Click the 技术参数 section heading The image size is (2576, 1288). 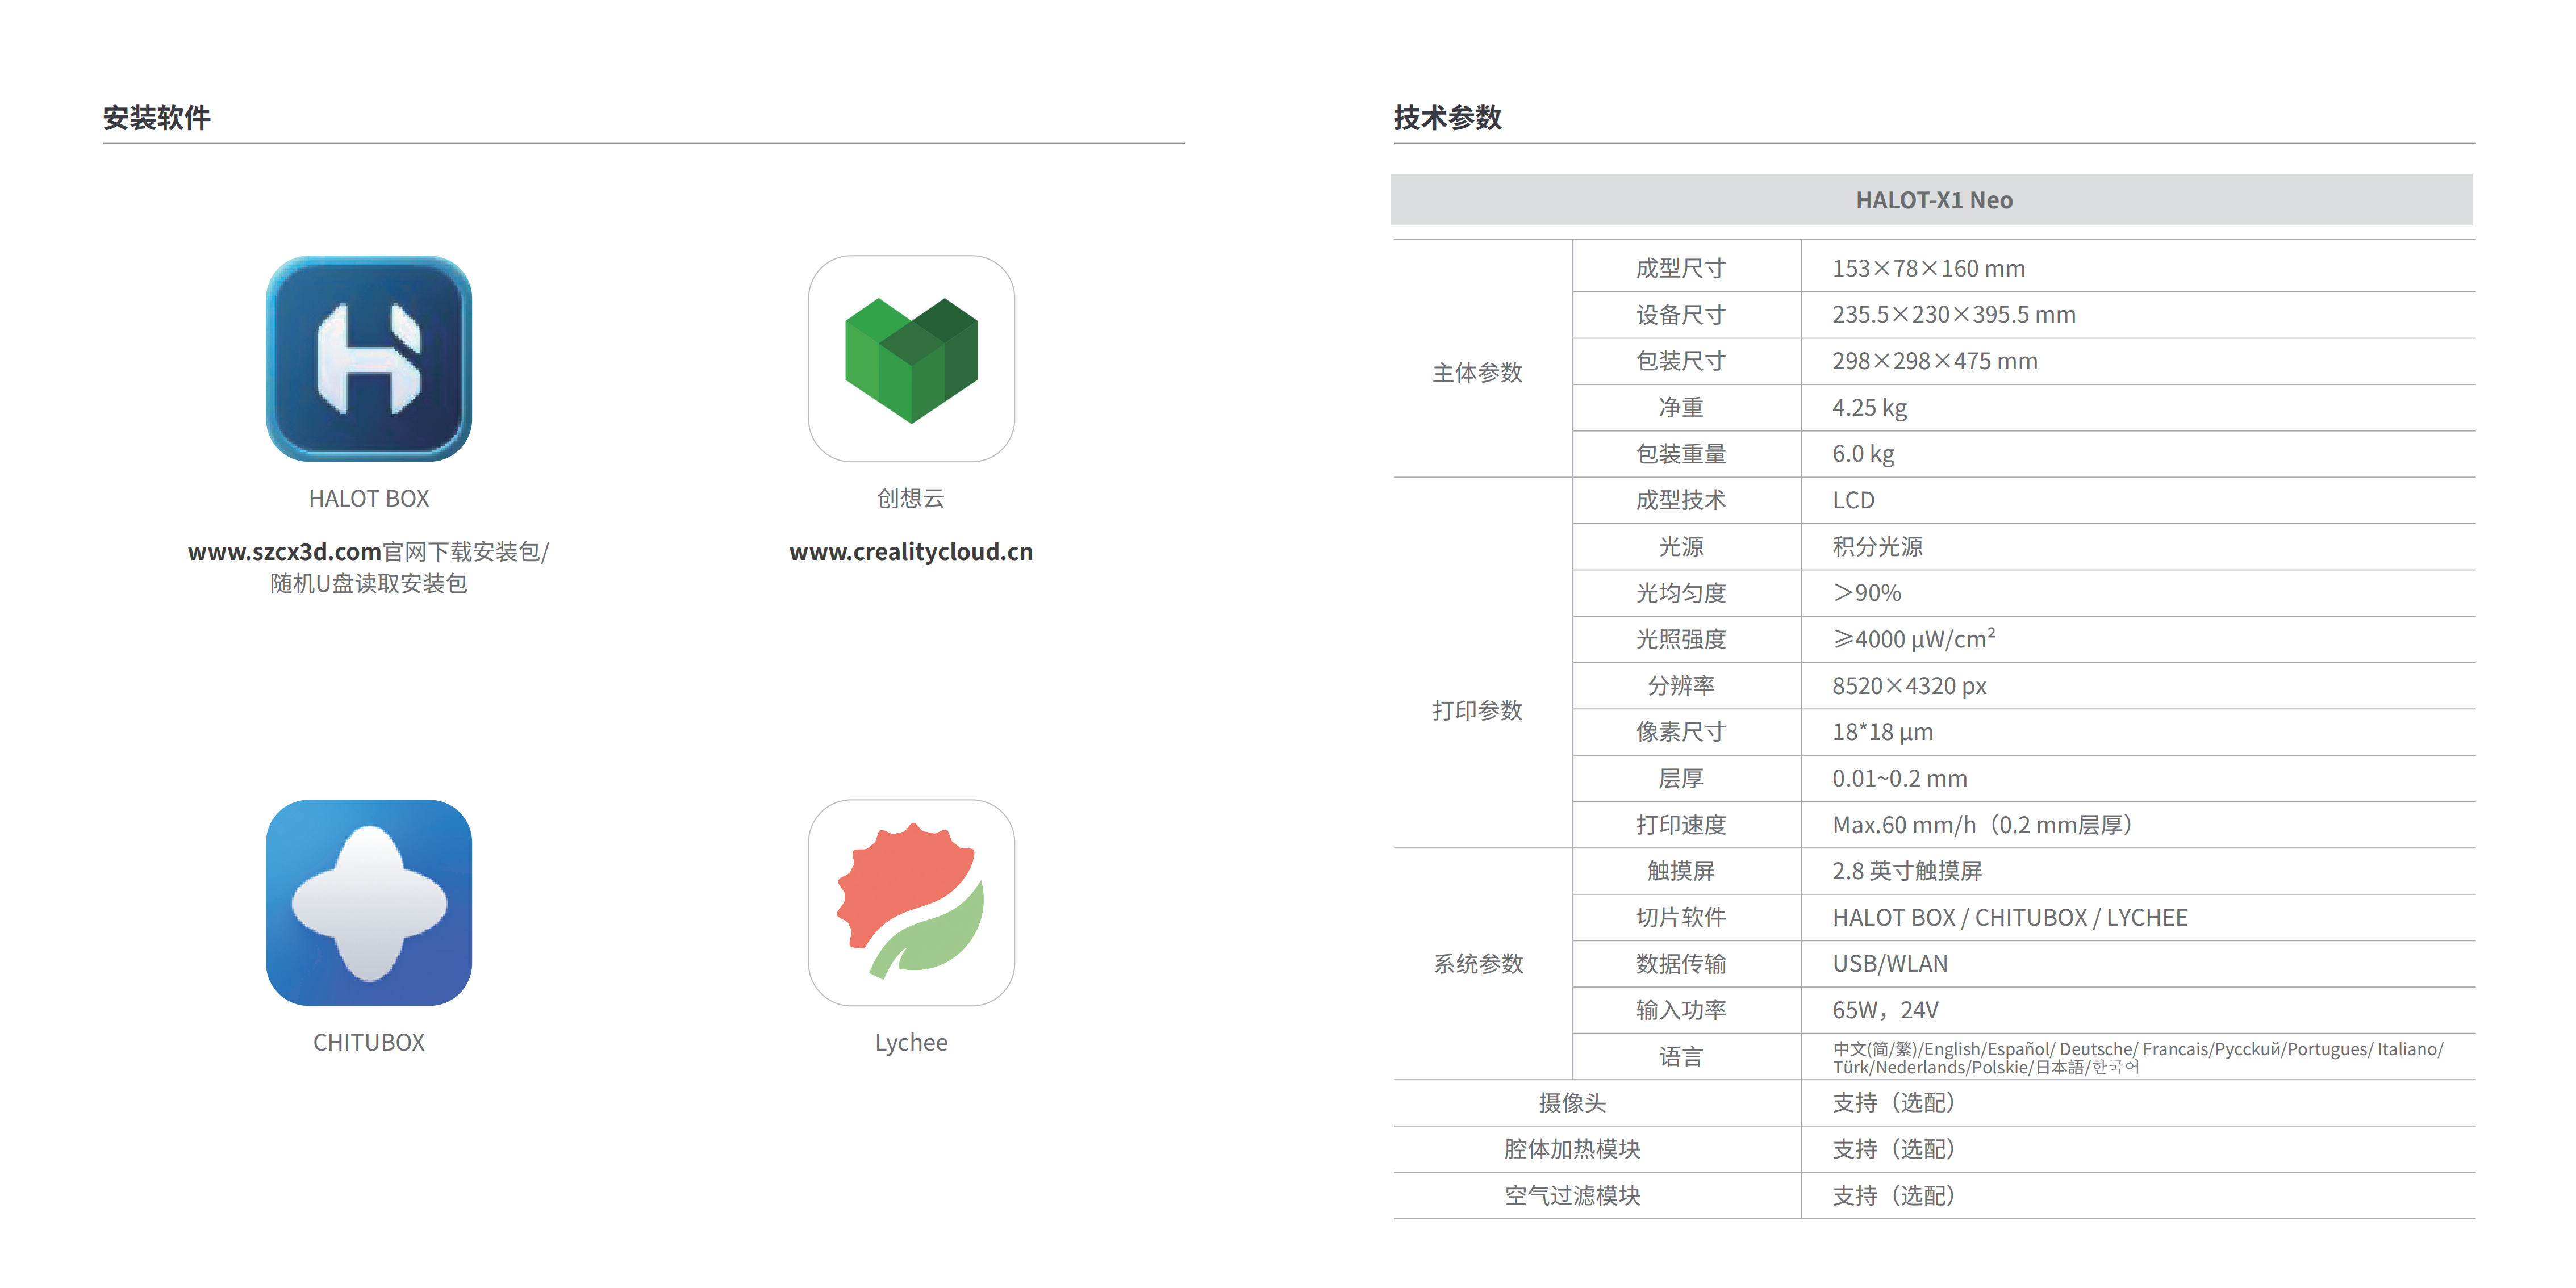(x=1448, y=118)
